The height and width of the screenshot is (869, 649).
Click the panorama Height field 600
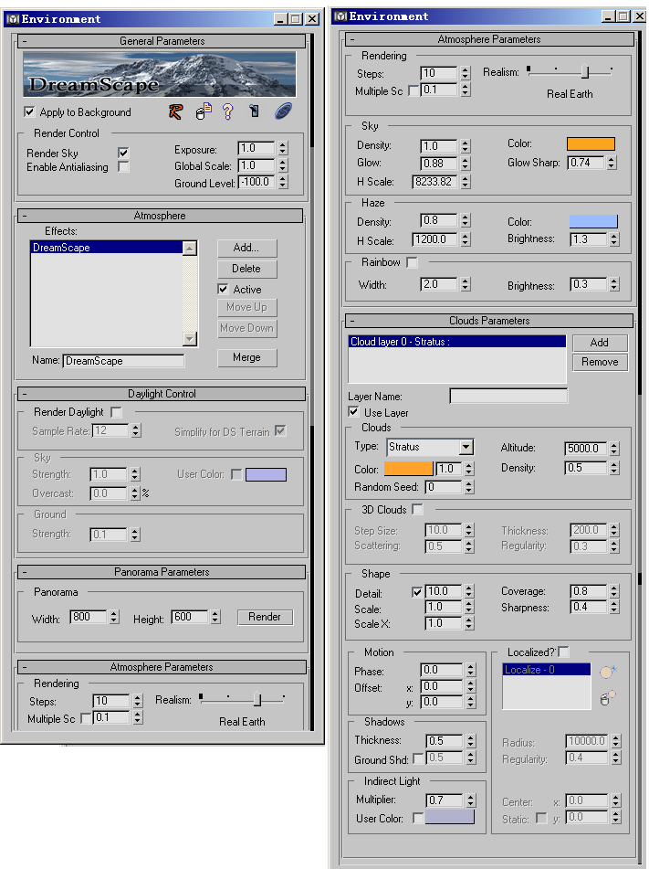pyautogui.click(x=190, y=617)
